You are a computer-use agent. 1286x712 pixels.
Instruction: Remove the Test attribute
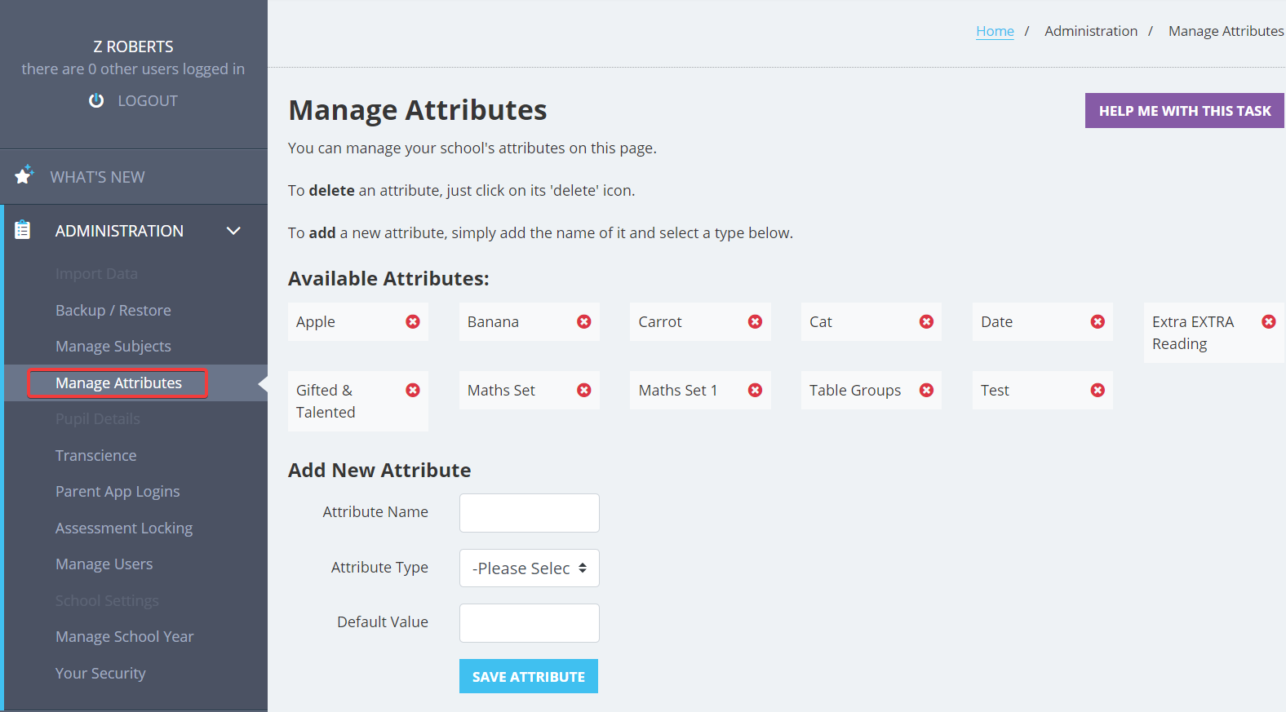point(1098,391)
